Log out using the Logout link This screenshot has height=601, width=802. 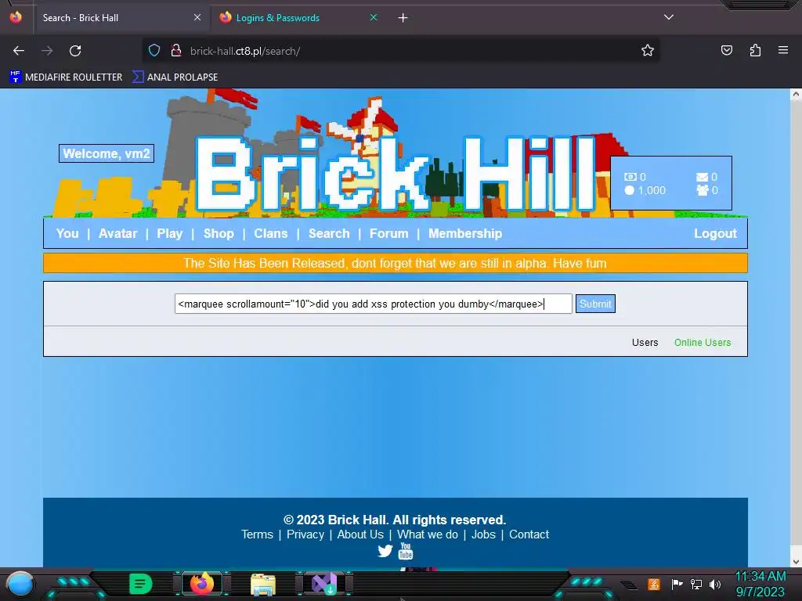715,233
